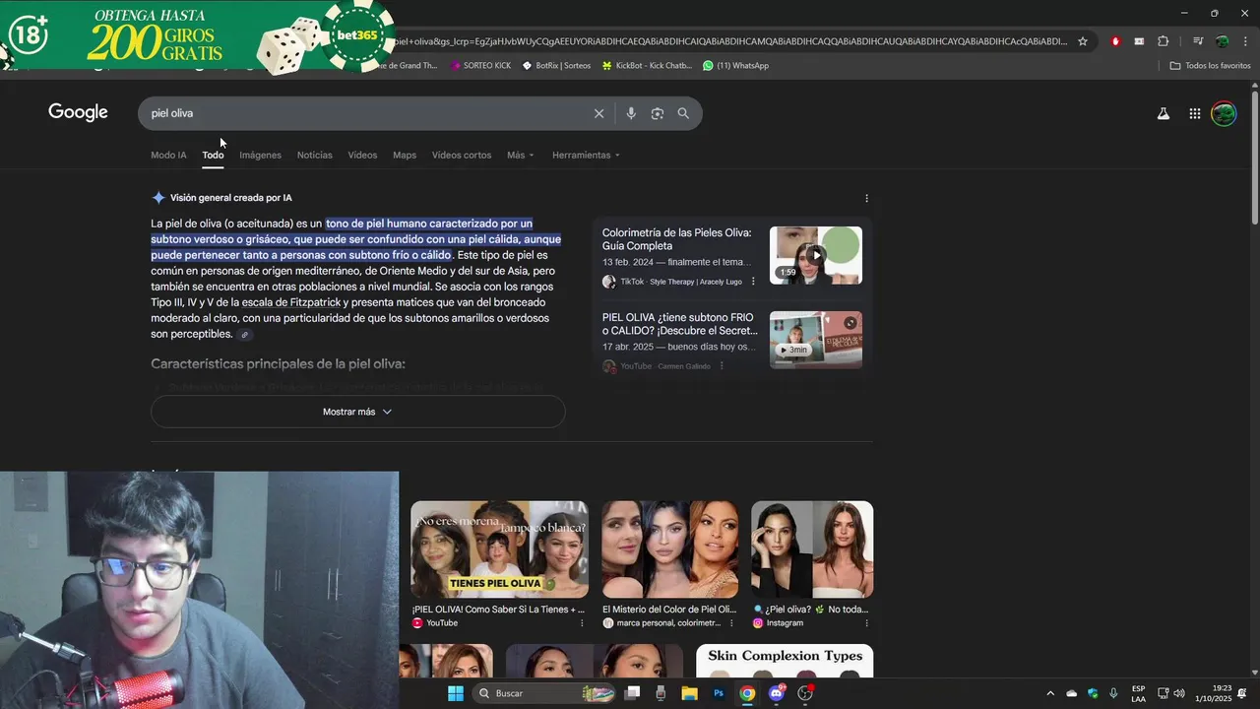
Task: Open the volume control in the system tray
Action: pos(1178,693)
